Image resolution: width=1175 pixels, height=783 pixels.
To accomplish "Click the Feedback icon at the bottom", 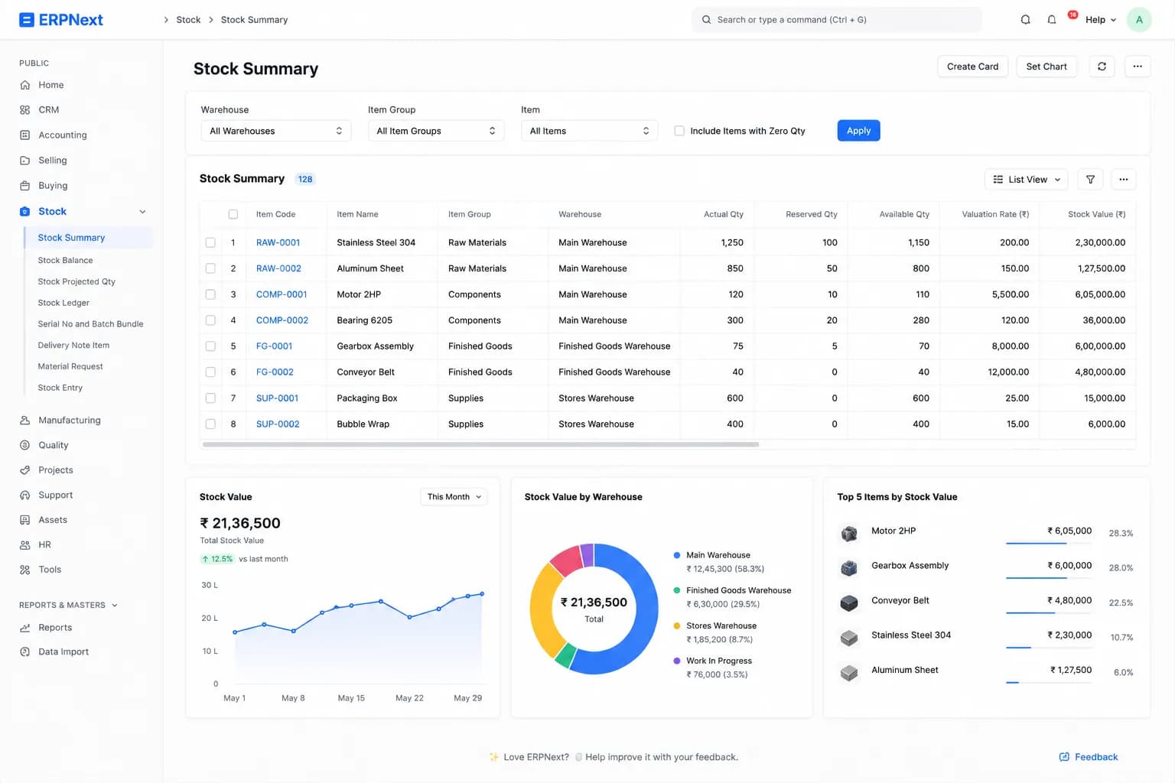I will 1064,757.
